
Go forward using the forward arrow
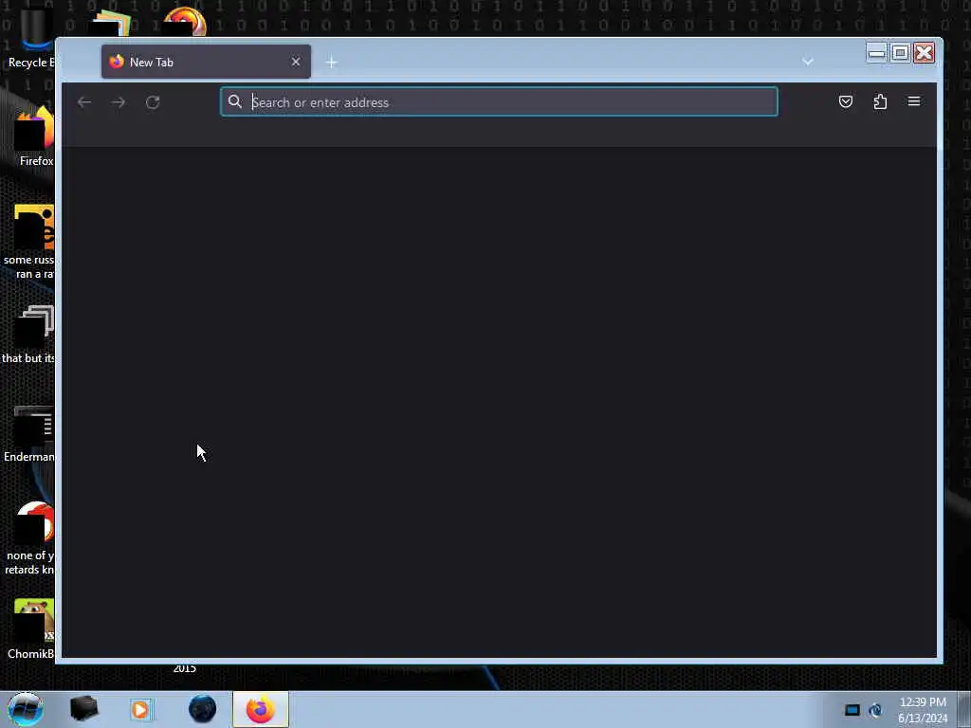click(119, 102)
